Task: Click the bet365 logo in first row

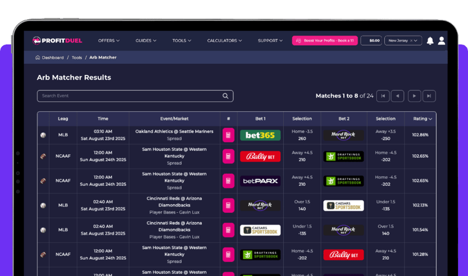Action: (260, 135)
